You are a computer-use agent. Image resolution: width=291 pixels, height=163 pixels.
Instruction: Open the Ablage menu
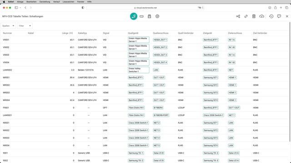point(20,2)
